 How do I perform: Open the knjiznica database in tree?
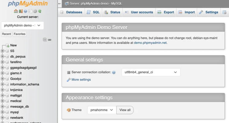[16, 90]
